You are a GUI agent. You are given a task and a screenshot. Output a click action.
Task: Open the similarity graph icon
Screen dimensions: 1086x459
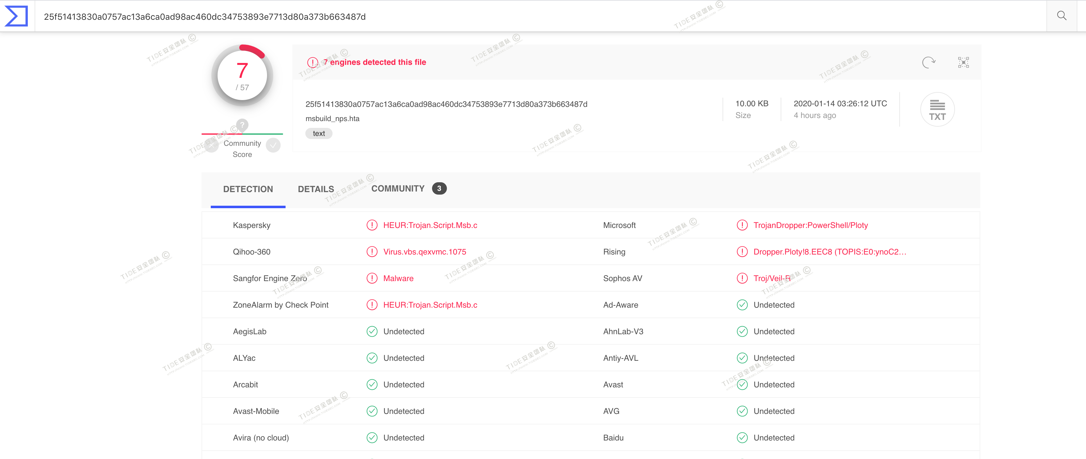[x=963, y=62]
